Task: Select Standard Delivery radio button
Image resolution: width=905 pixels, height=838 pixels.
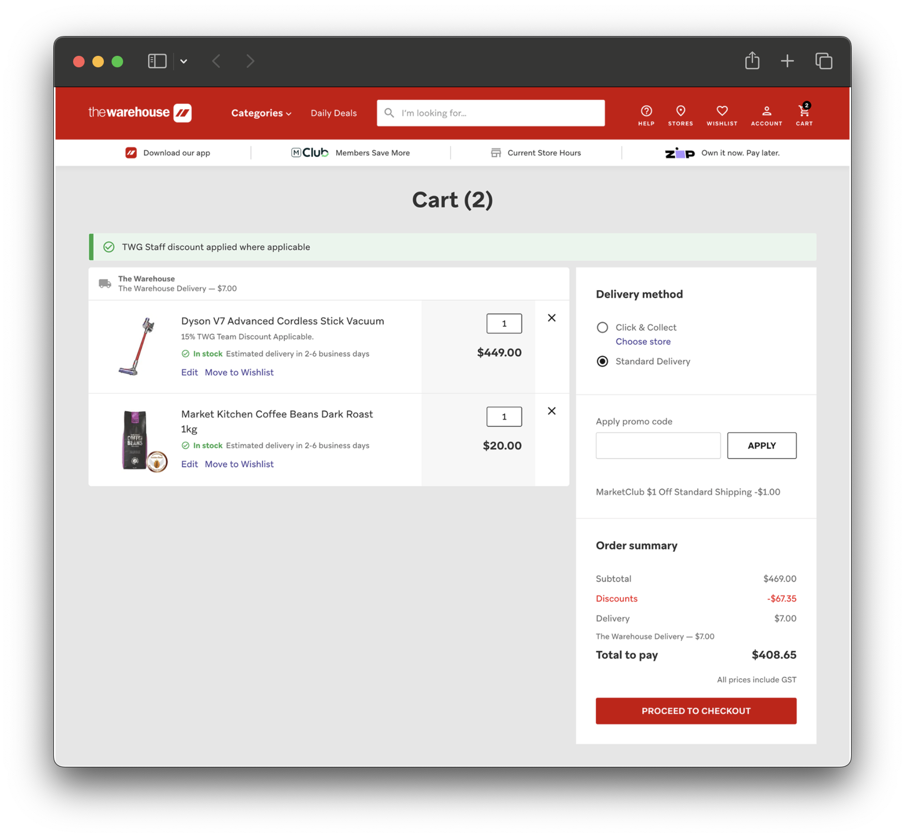Action: tap(602, 361)
